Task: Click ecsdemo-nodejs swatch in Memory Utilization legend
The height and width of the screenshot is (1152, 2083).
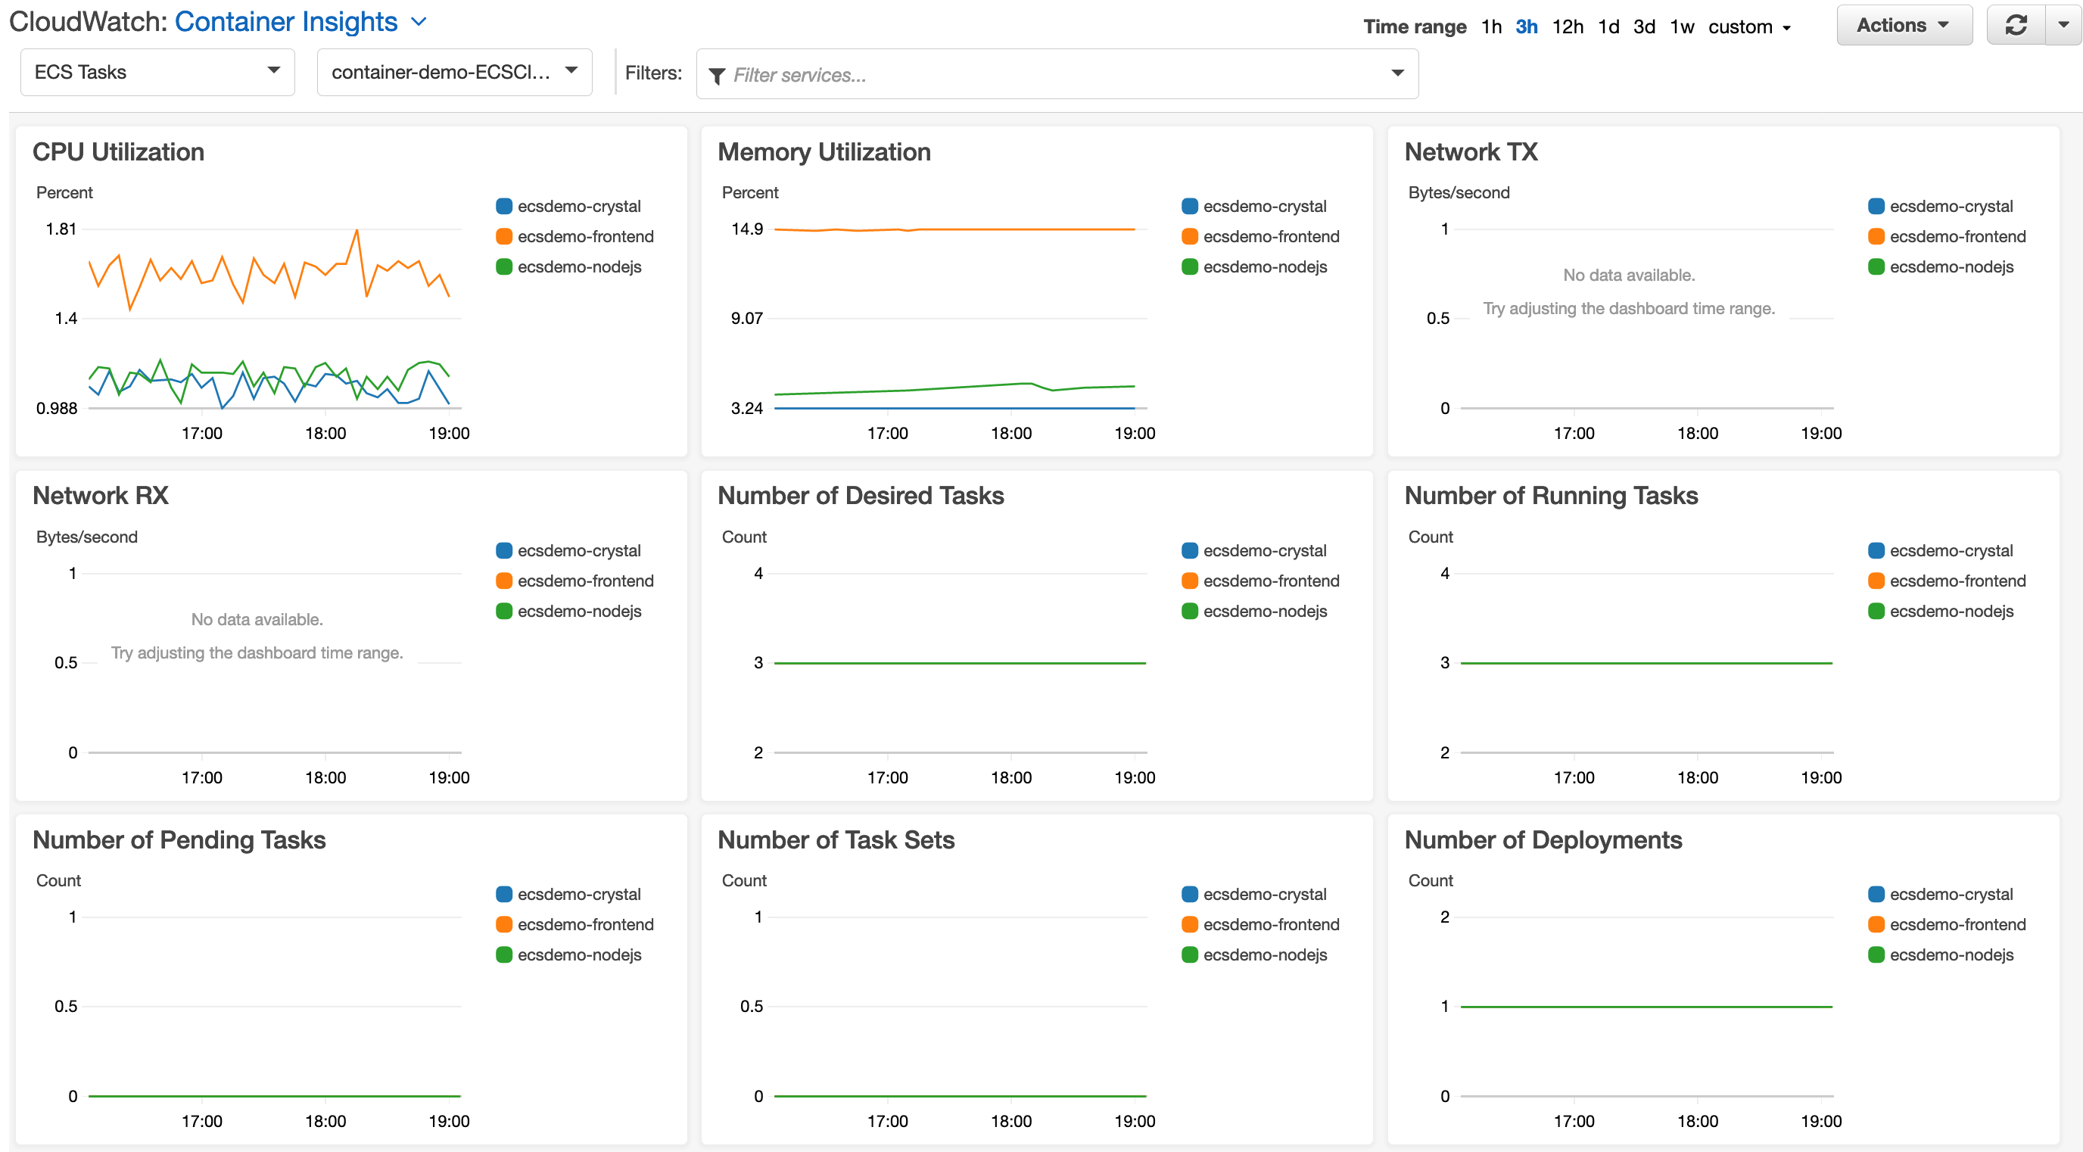Action: [x=1190, y=266]
